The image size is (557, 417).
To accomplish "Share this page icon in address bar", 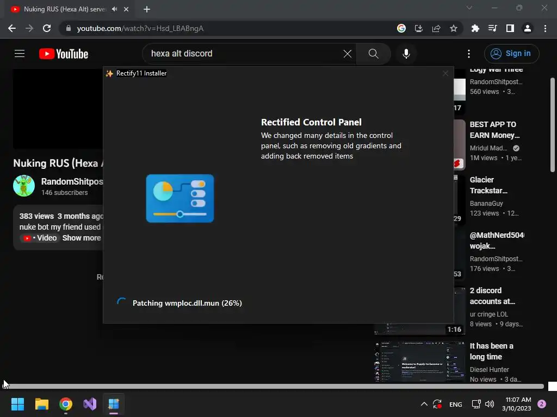I will 436,28.
